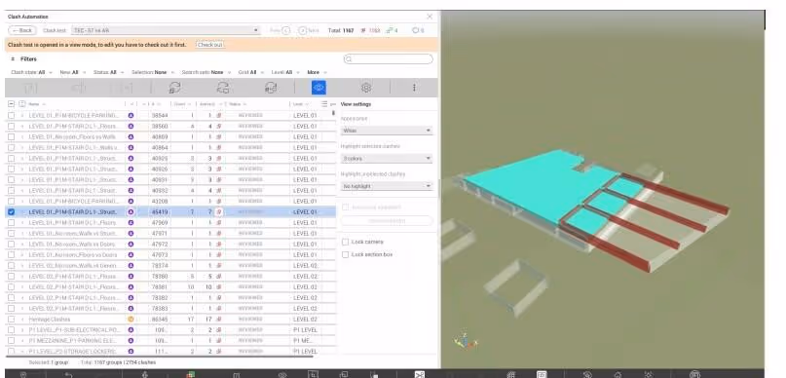Open the Clash state filter dropdown
This screenshot has width=786, height=378.
click(x=31, y=72)
